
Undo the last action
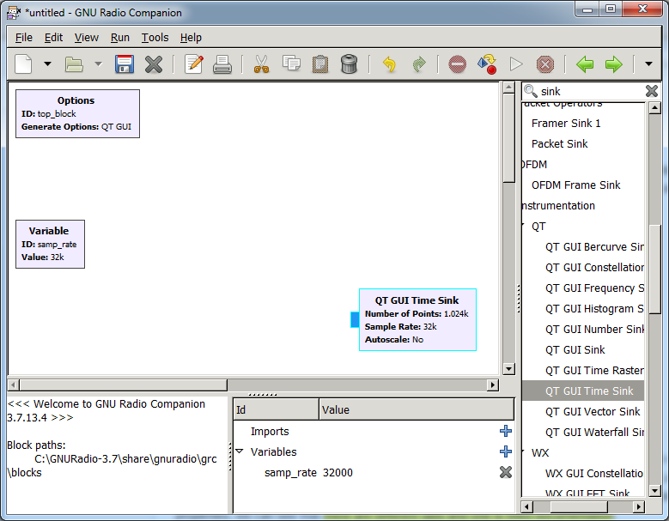(x=389, y=64)
